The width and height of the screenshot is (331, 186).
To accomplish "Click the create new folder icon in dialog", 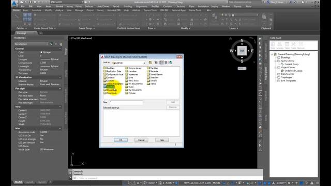I will click(156, 63).
